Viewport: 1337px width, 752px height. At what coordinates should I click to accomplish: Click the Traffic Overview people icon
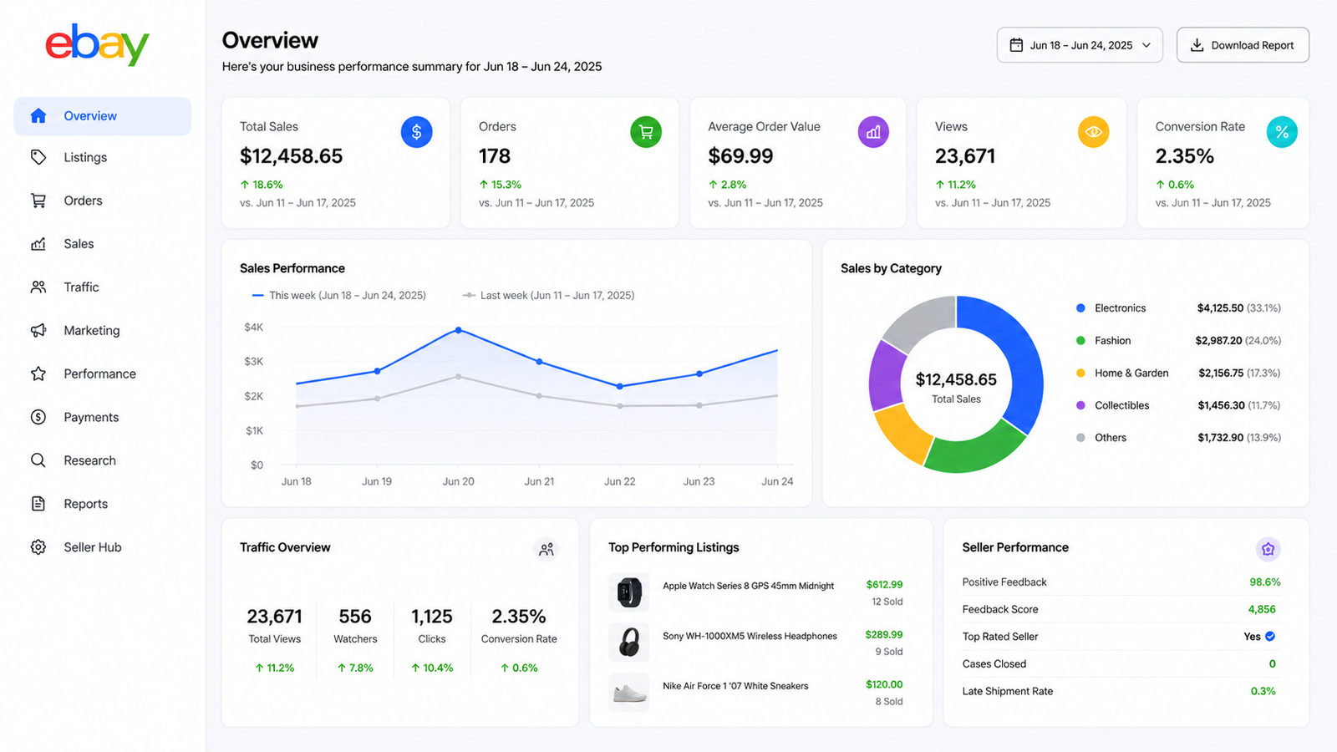546,549
